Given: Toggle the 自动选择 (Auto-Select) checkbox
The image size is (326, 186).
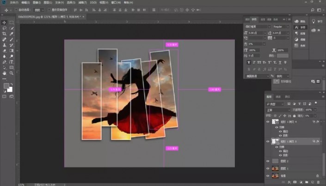Looking at the screenshot, I should [x=17, y=9].
